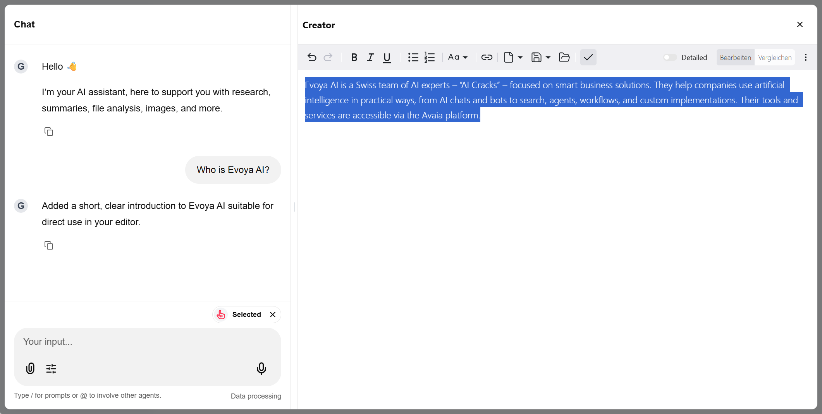Click the divider handle between Chat and Creator
This screenshot has height=414, width=822.
pos(294,207)
